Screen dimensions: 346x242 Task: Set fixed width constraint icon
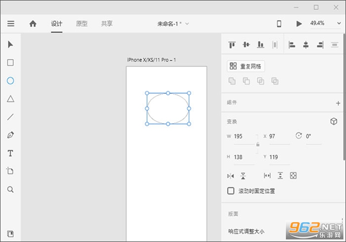coord(267,175)
